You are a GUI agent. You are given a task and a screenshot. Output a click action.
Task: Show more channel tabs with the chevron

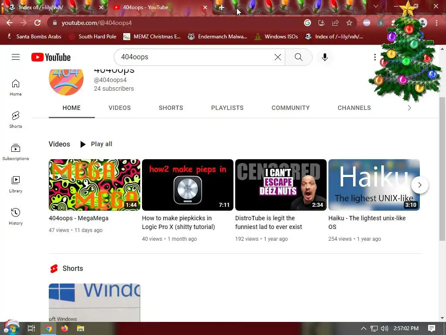pos(409,108)
